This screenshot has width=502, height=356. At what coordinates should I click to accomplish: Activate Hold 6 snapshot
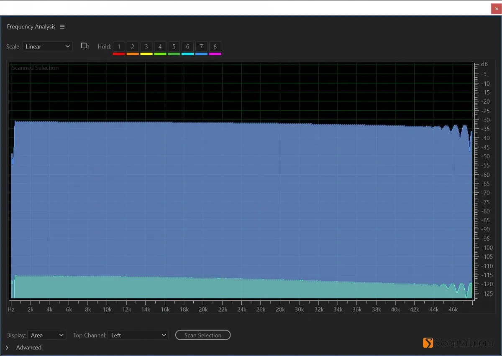[x=187, y=46]
